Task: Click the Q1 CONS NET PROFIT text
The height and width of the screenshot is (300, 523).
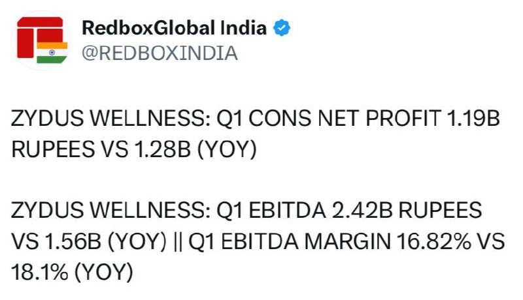Action: click(x=328, y=119)
